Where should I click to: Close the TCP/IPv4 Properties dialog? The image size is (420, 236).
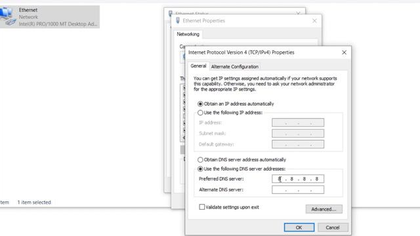click(344, 52)
